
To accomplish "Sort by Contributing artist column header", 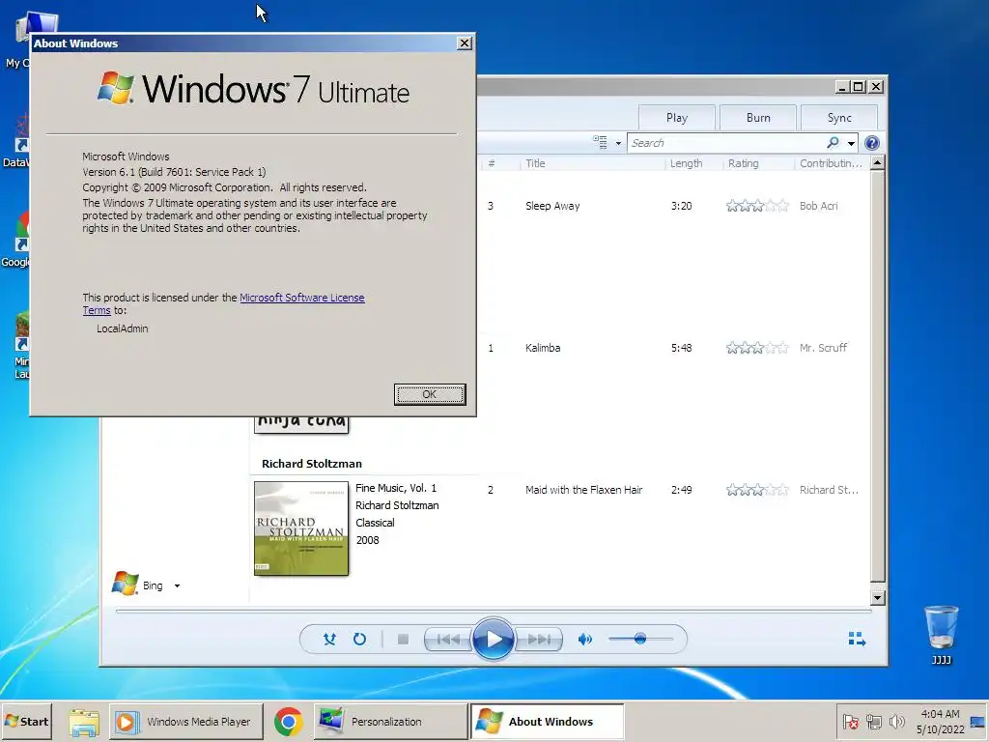I will click(831, 163).
